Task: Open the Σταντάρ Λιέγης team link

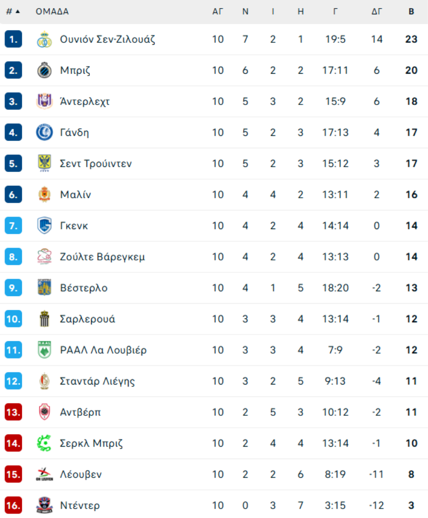Action: (x=97, y=381)
